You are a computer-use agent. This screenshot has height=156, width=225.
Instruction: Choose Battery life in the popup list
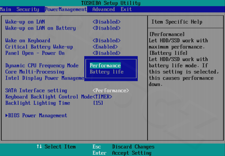(x=106, y=72)
